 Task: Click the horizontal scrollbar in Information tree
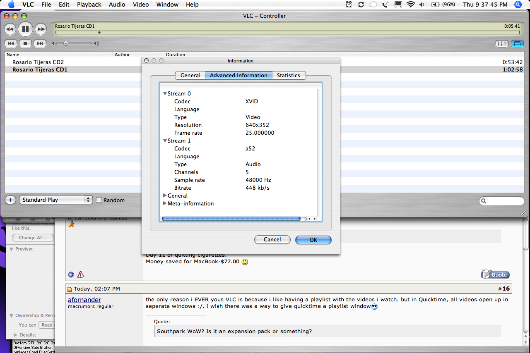[231, 219]
